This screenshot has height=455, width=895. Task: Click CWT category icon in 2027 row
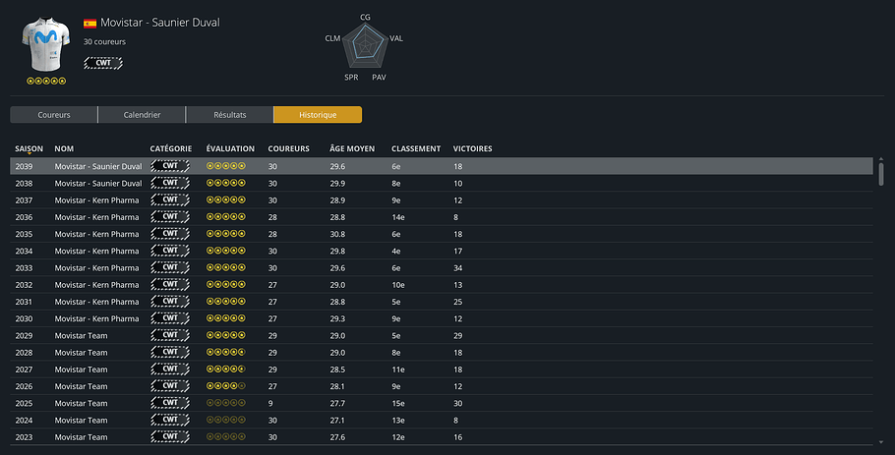(x=170, y=370)
